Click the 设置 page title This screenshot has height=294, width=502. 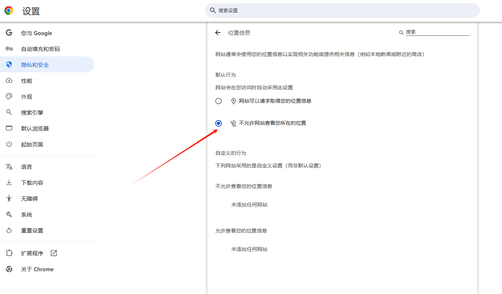tap(31, 11)
